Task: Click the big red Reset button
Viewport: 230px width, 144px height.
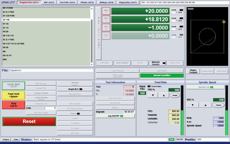Action: (29, 121)
